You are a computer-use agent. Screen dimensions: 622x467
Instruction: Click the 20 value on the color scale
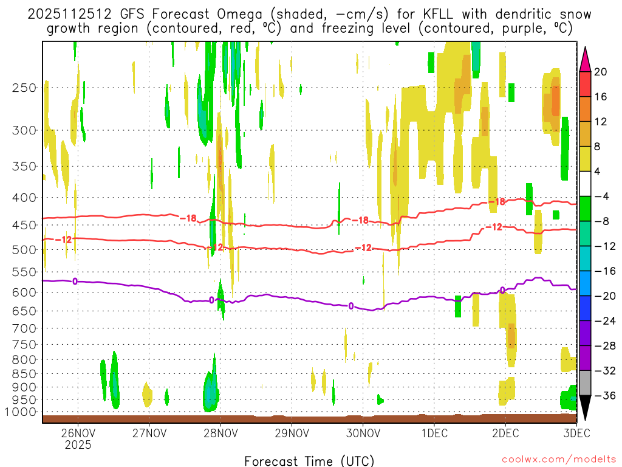(601, 72)
